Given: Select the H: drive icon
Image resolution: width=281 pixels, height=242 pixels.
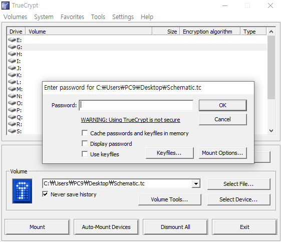Looking at the screenshot, I should [12, 54].
